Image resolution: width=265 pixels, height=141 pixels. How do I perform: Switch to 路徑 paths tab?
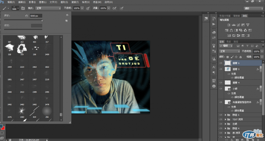click(x=236, y=42)
